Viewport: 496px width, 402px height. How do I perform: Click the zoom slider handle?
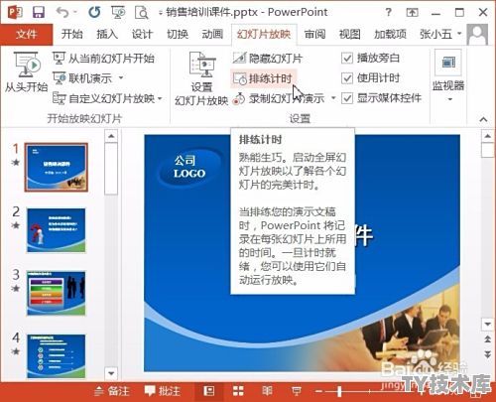[339, 392]
